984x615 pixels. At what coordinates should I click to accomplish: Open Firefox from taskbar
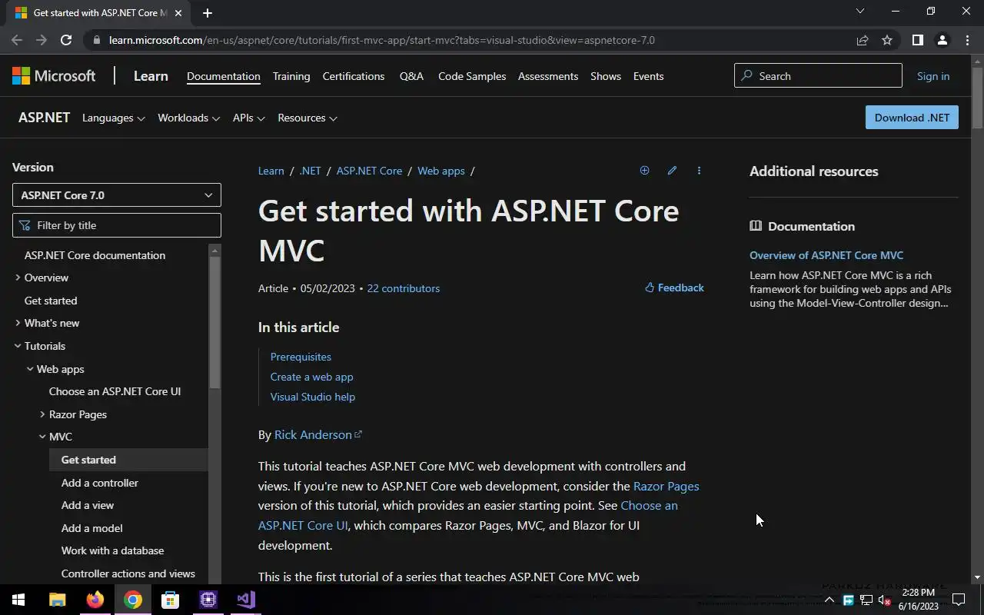coord(95,600)
